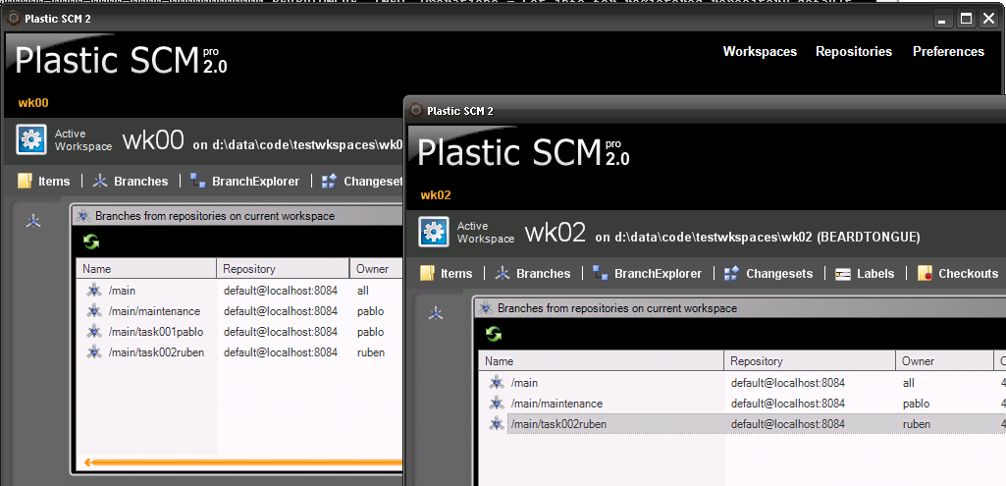Open Items view in wk00 window toolbar
The height and width of the screenshot is (486, 1006).
pos(43,181)
